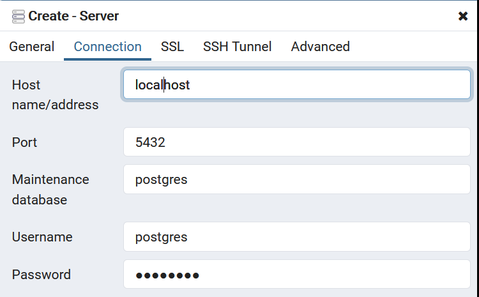Image resolution: width=479 pixels, height=297 pixels.
Task: Click the 'Username' label text
Action: [x=42, y=237]
